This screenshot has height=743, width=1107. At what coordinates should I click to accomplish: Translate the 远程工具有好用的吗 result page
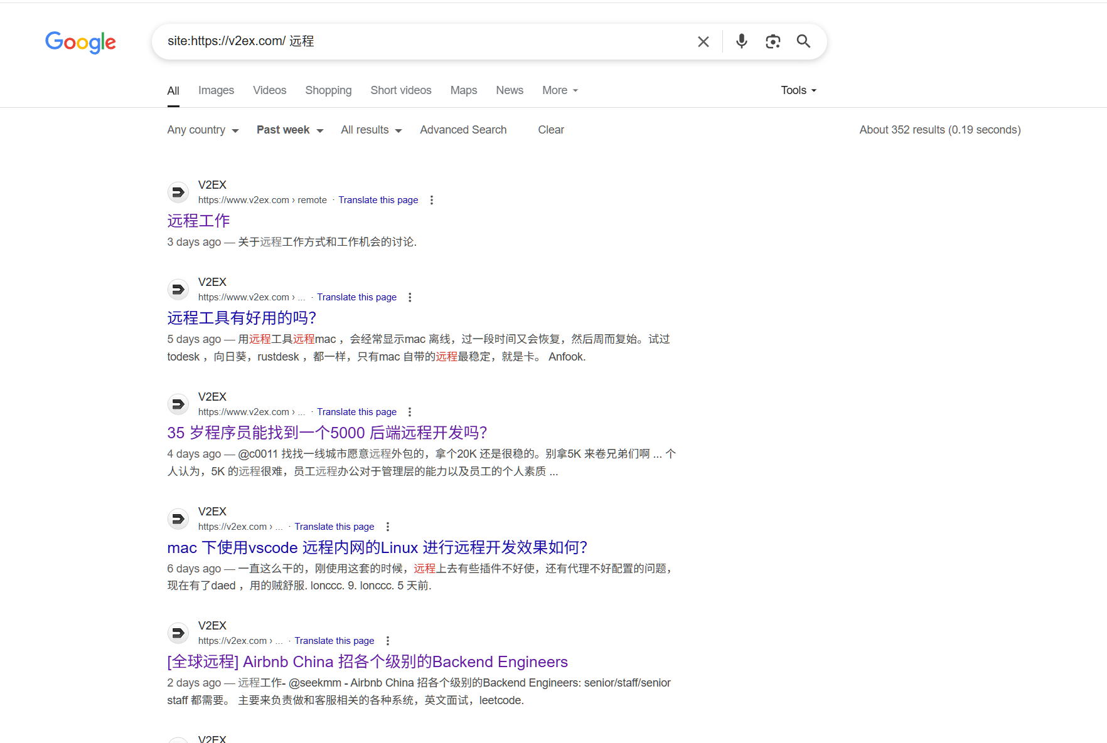pyautogui.click(x=356, y=297)
